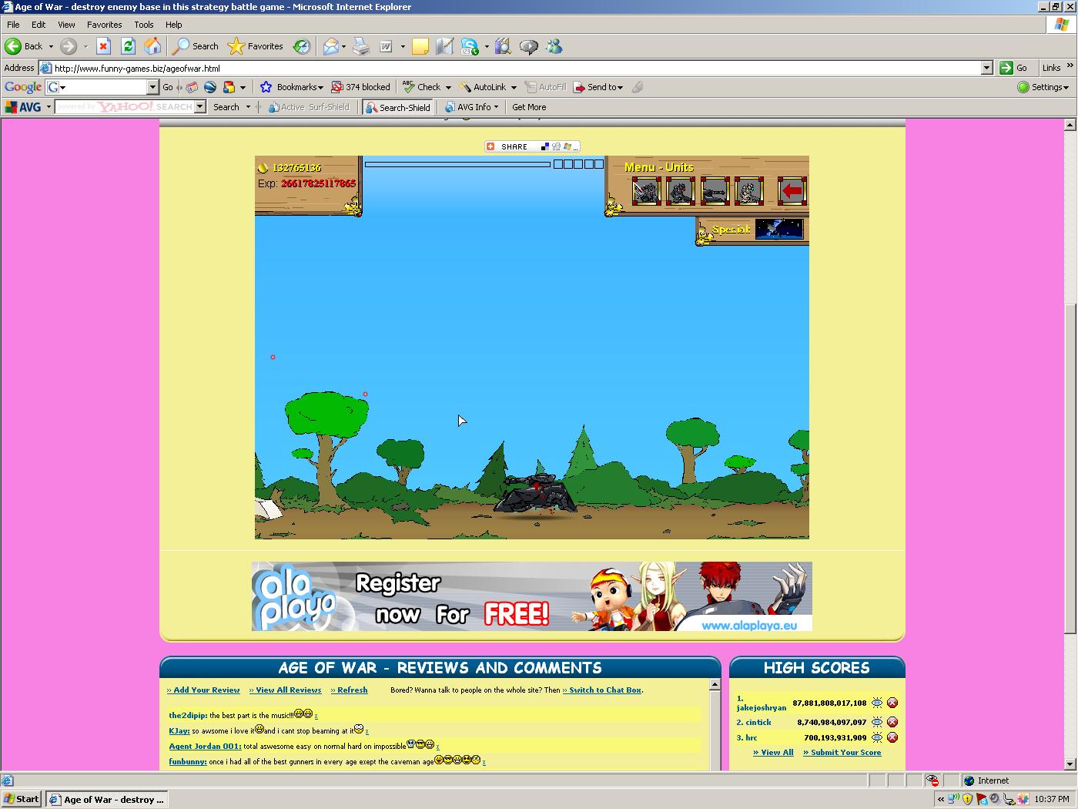Expand the Google search box dropdown
1078x809 pixels.
coord(152,87)
